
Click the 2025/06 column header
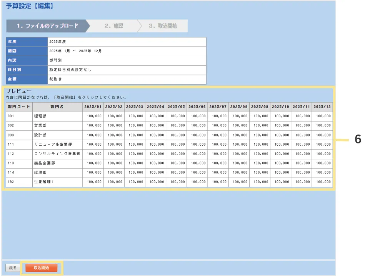point(197,106)
